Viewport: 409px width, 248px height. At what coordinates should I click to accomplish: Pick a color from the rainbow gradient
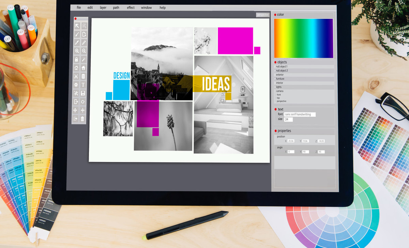[304, 38]
